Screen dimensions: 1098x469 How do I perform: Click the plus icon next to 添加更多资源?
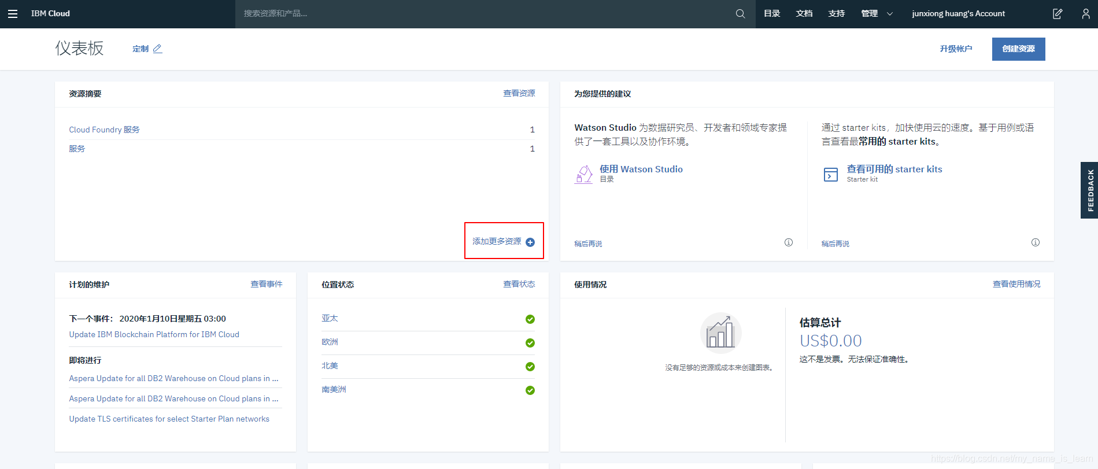tap(530, 242)
